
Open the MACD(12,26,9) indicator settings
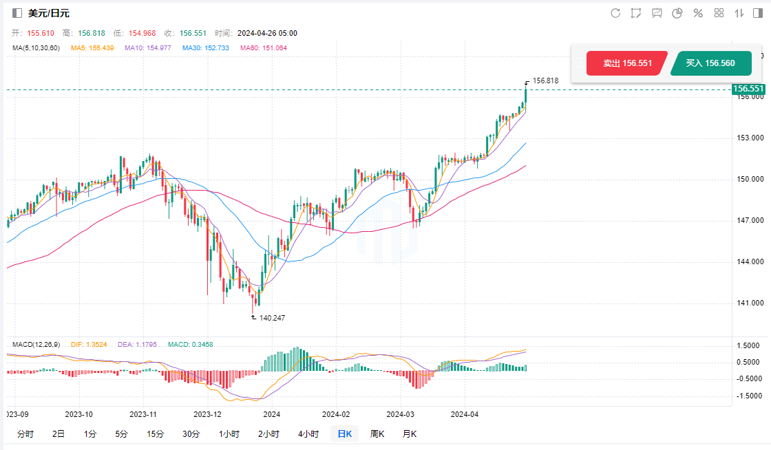point(34,344)
